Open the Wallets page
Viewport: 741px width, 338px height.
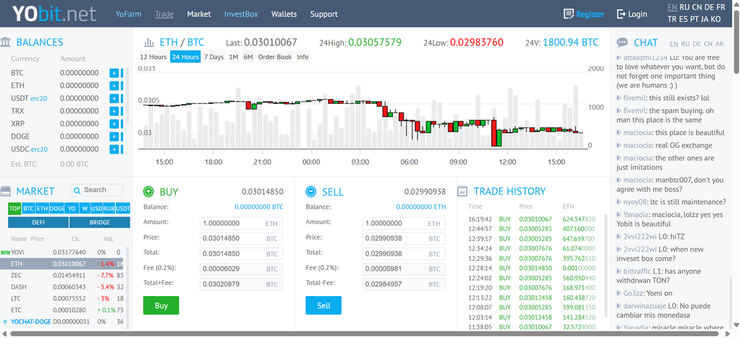point(284,14)
